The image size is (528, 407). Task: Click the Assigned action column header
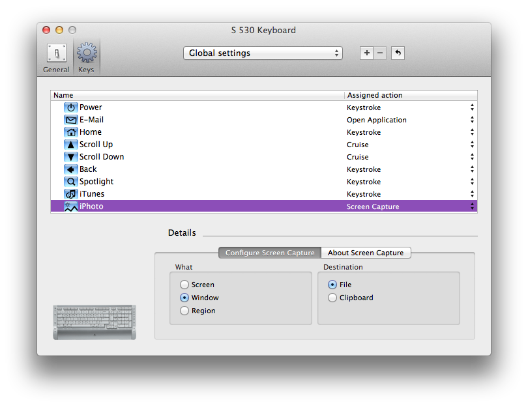pos(411,95)
